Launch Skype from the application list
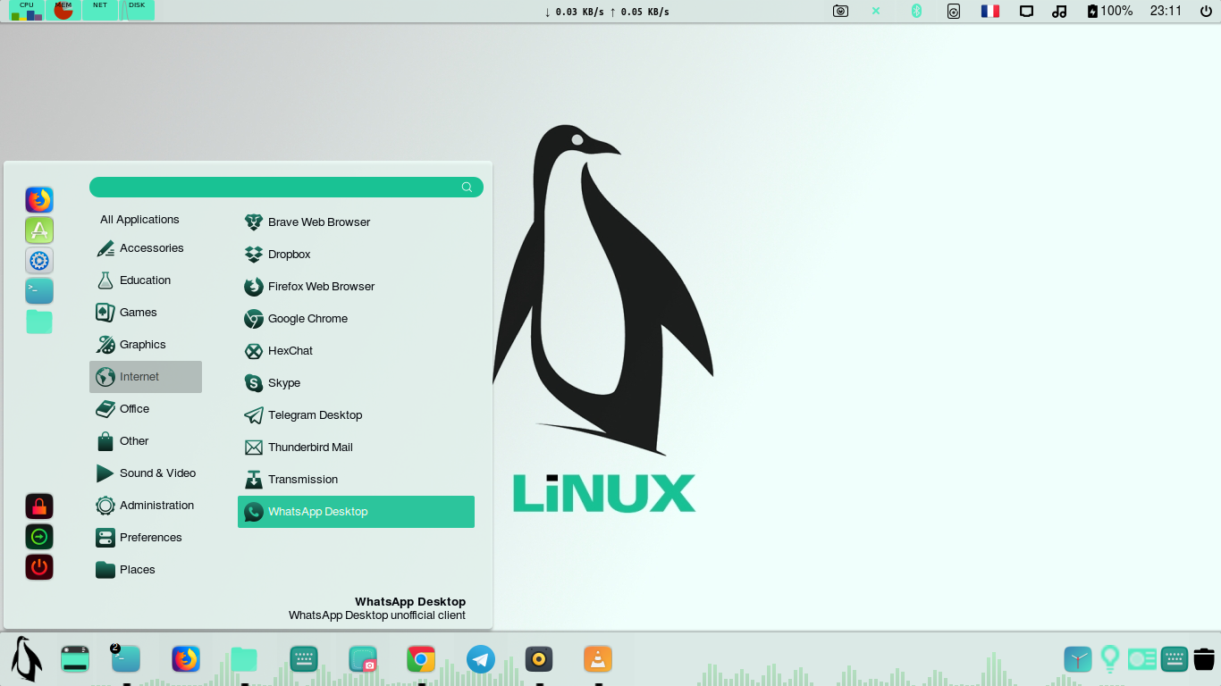The image size is (1221, 686). 356,383
